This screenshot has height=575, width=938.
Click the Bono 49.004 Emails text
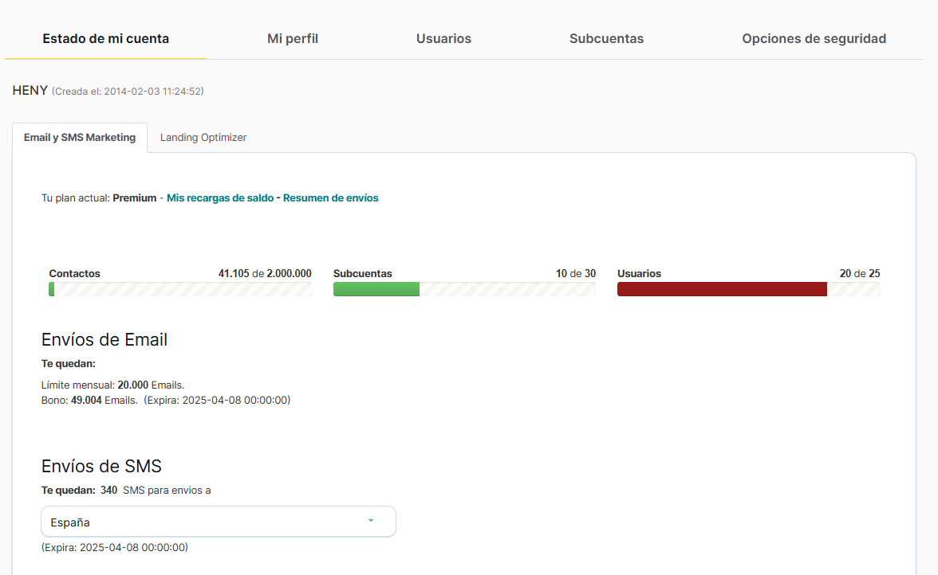click(x=89, y=400)
